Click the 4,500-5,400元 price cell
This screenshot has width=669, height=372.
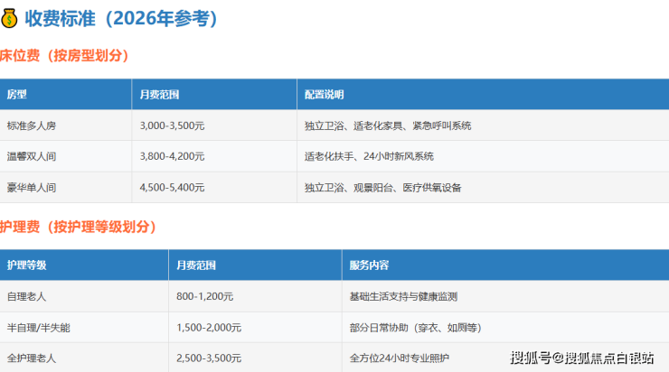click(172, 188)
